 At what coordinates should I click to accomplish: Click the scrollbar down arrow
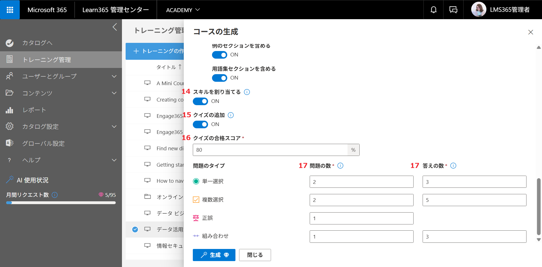pyautogui.click(x=539, y=240)
